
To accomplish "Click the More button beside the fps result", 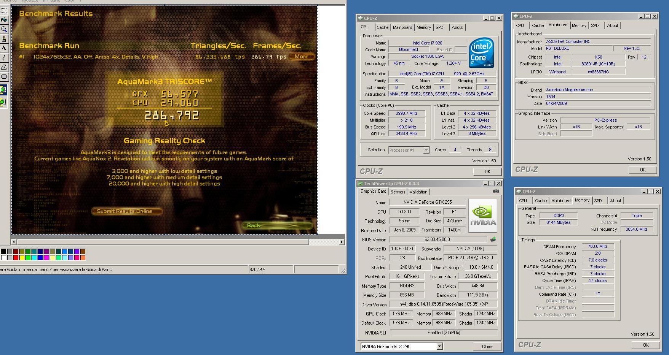I will coord(301,57).
